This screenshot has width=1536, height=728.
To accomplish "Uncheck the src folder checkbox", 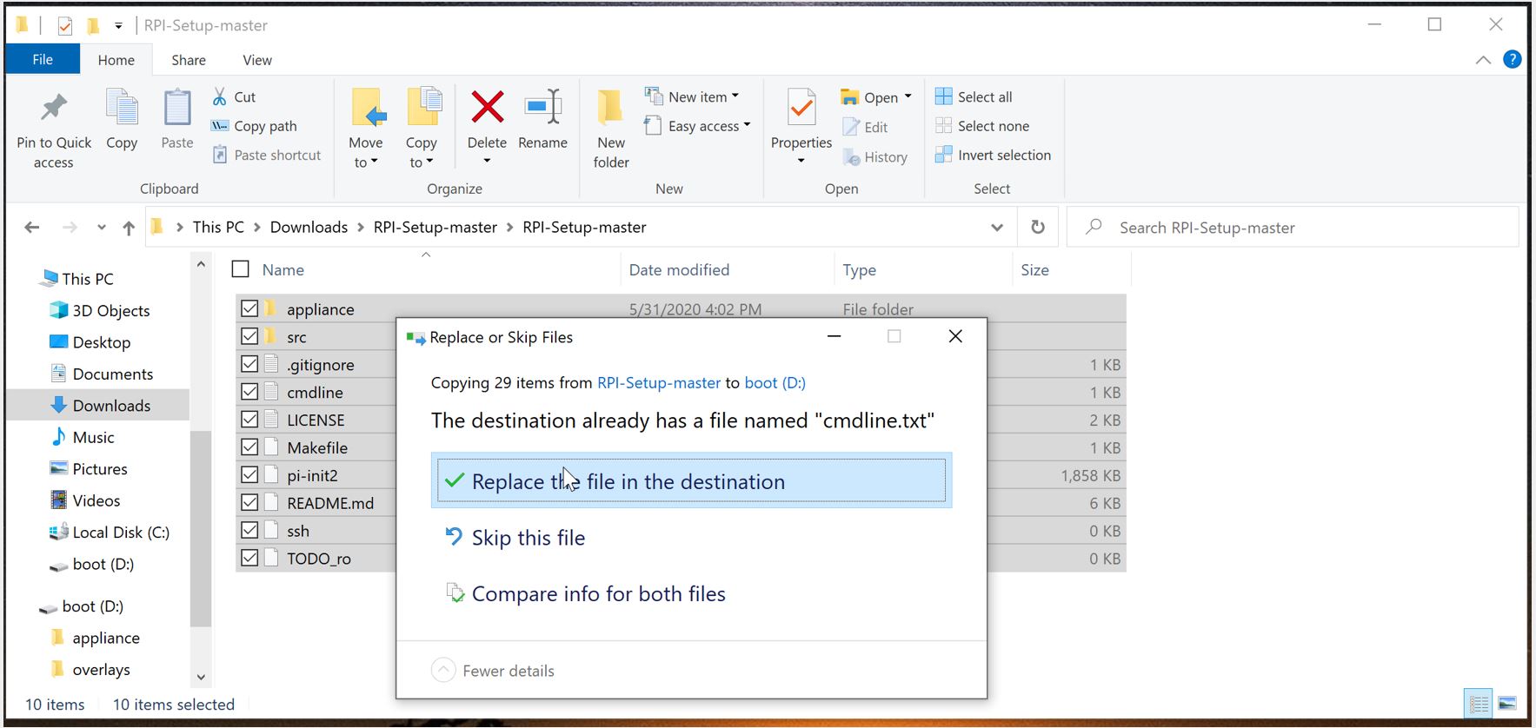I will (249, 336).
